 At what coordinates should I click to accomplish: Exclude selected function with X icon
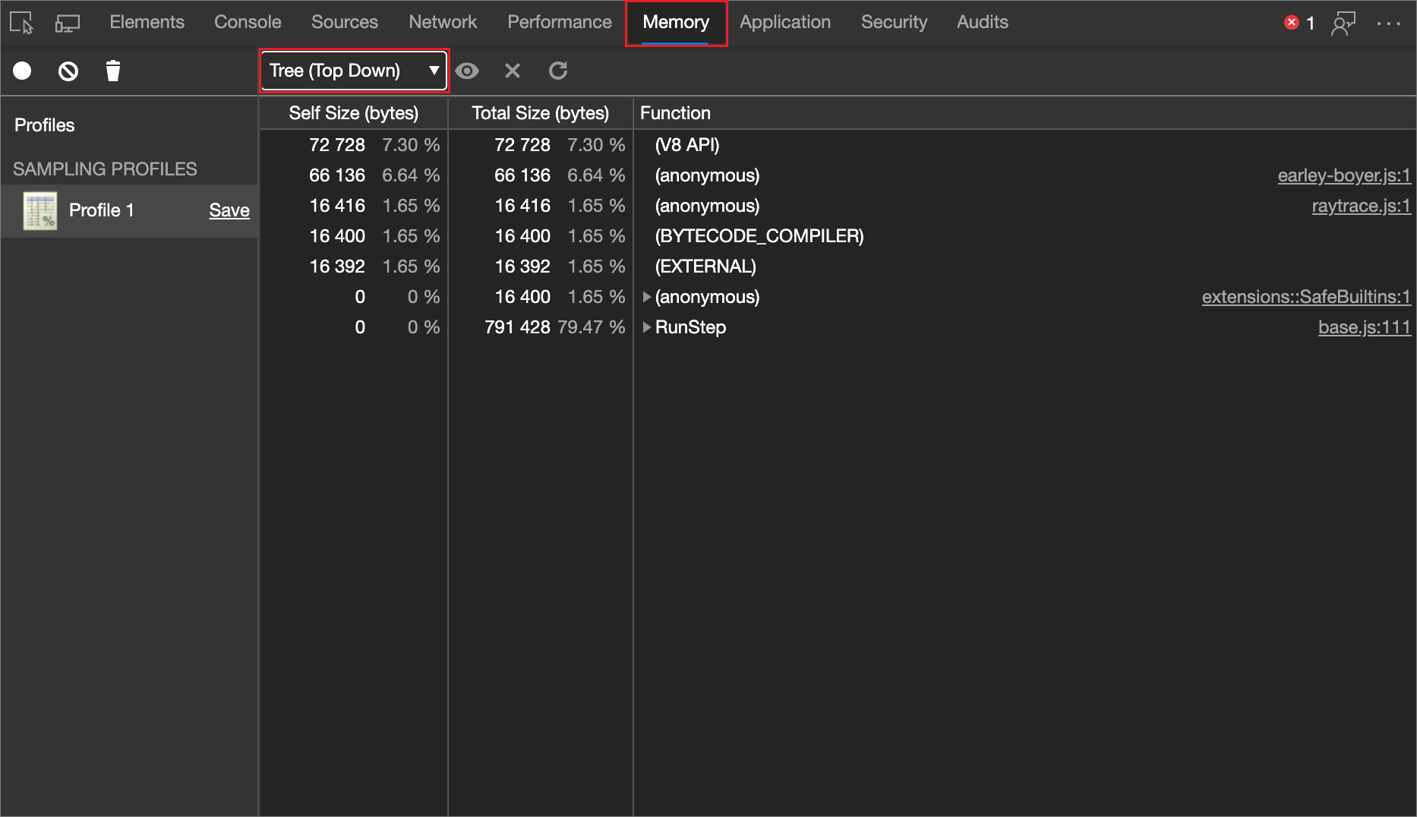tap(513, 71)
